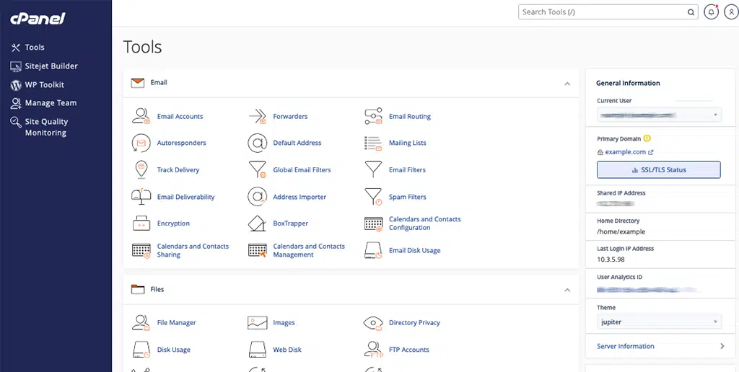
Task: Open Sitejet Builder in the sidebar
Action: click(44, 66)
